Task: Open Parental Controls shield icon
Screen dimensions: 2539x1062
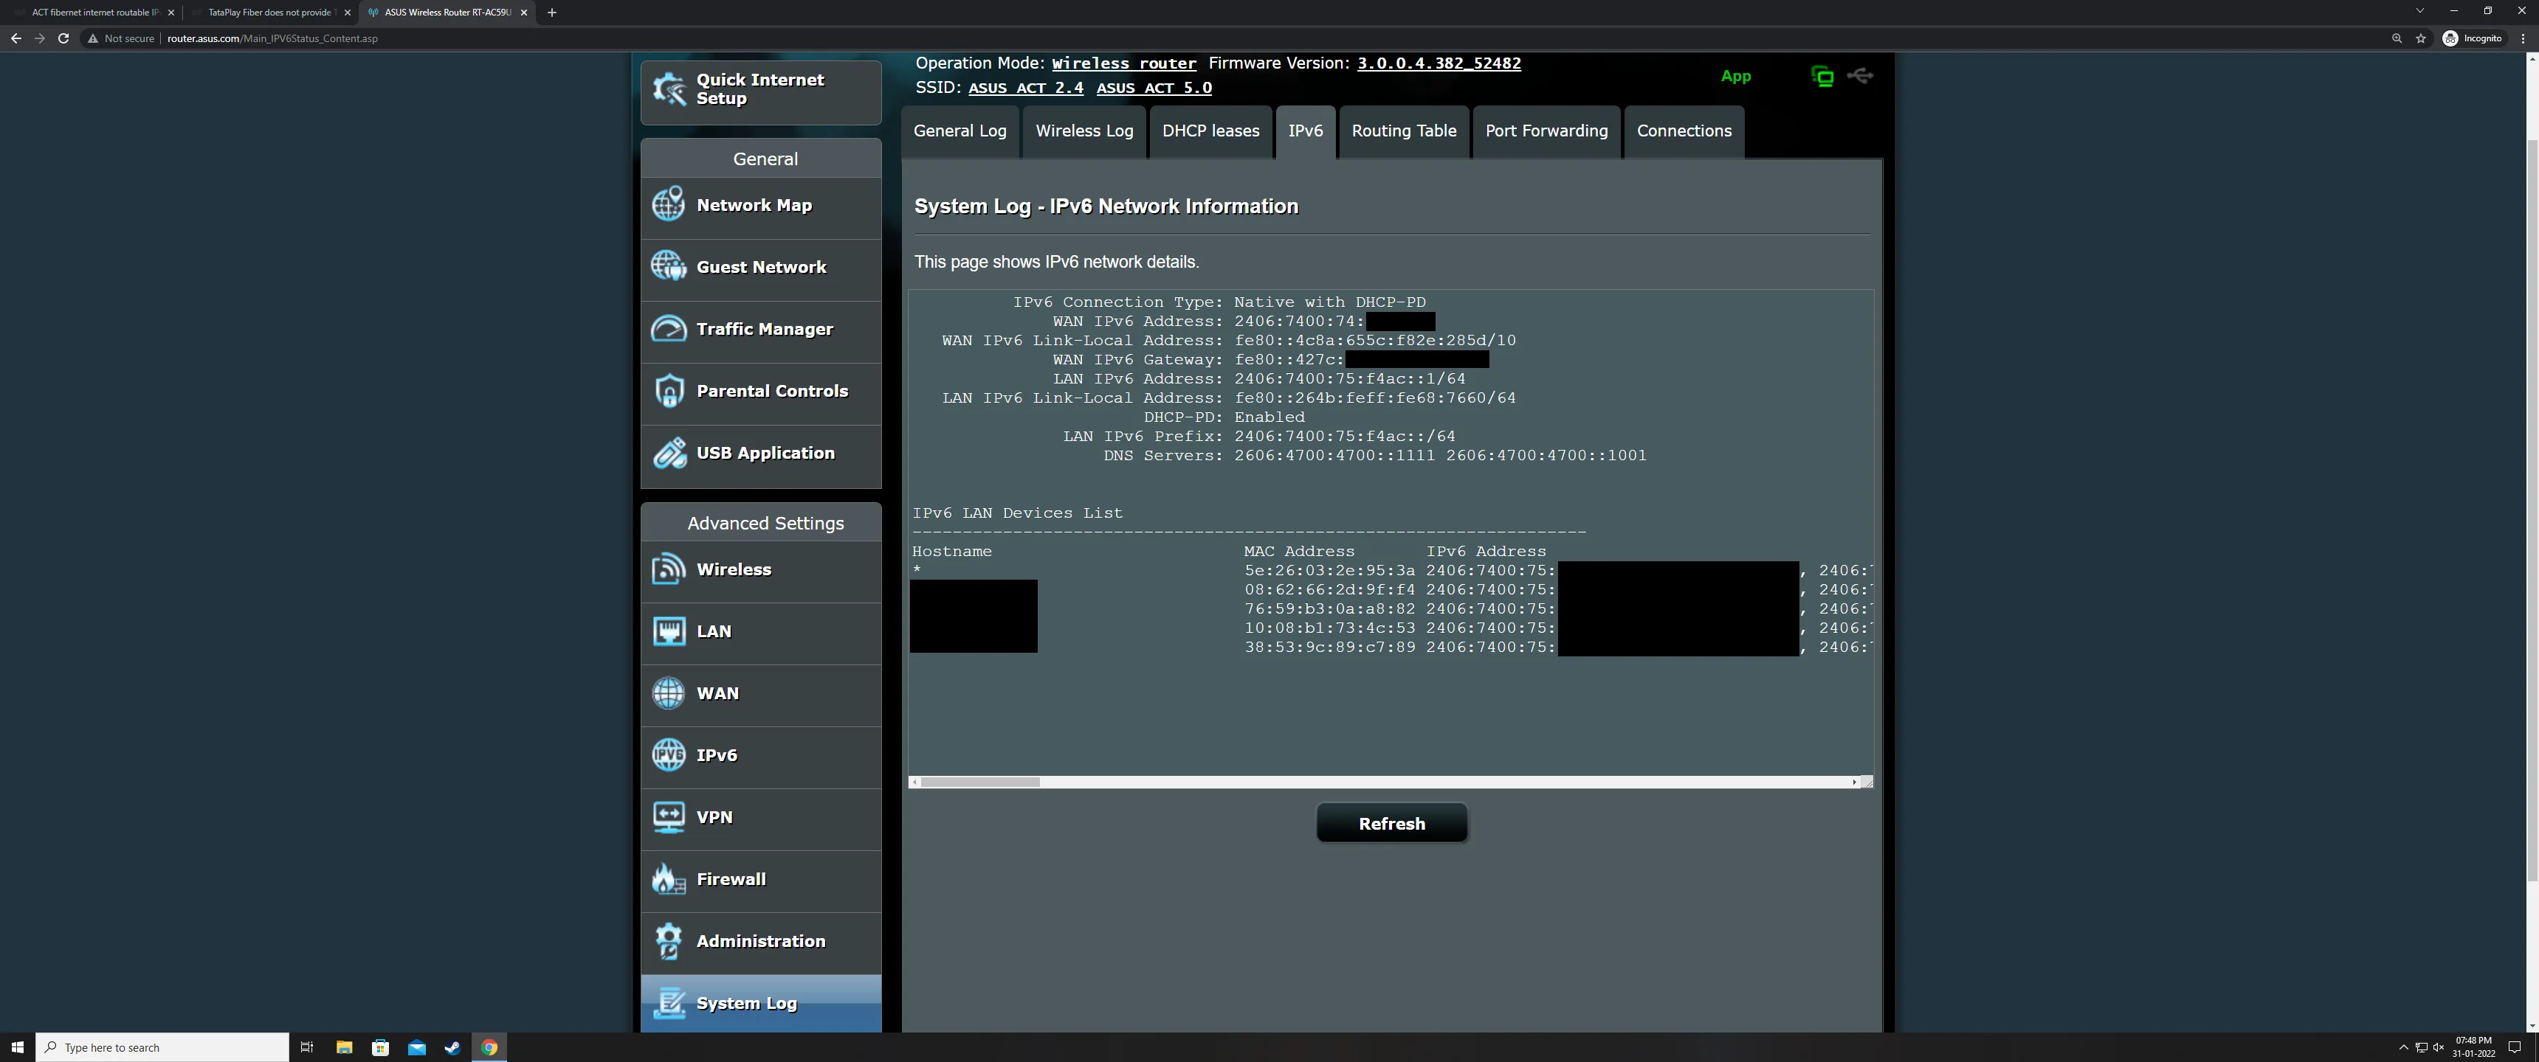Action: coord(668,391)
